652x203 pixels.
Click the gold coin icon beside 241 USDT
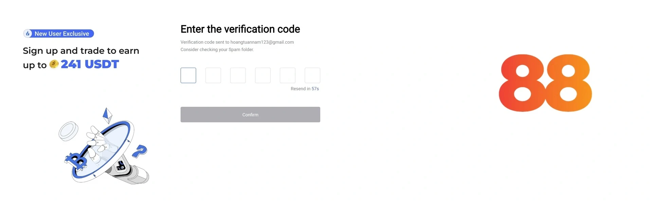54,64
